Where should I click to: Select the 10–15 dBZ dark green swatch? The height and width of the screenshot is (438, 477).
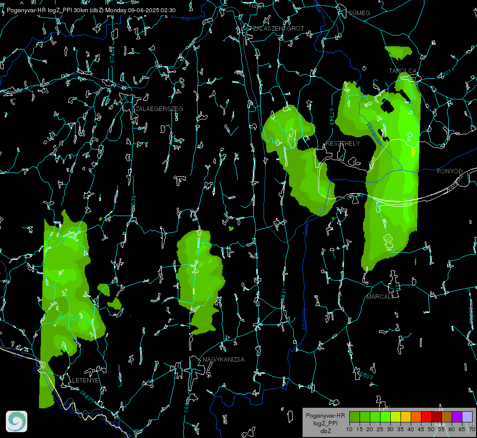click(355, 417)
